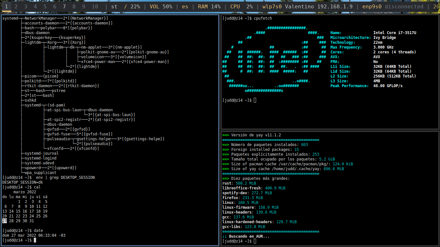Click the rtkit-daemon process line
This screenshot has width=440, height=247.
point(62,86)
